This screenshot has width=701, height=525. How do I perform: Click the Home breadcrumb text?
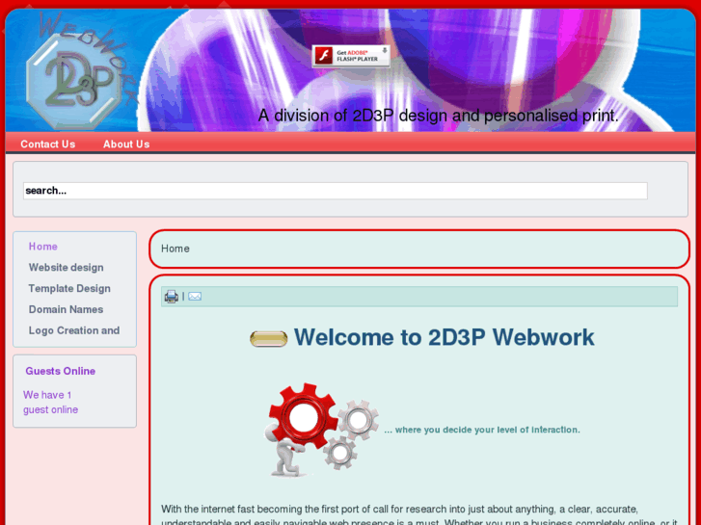coord(175,249)
